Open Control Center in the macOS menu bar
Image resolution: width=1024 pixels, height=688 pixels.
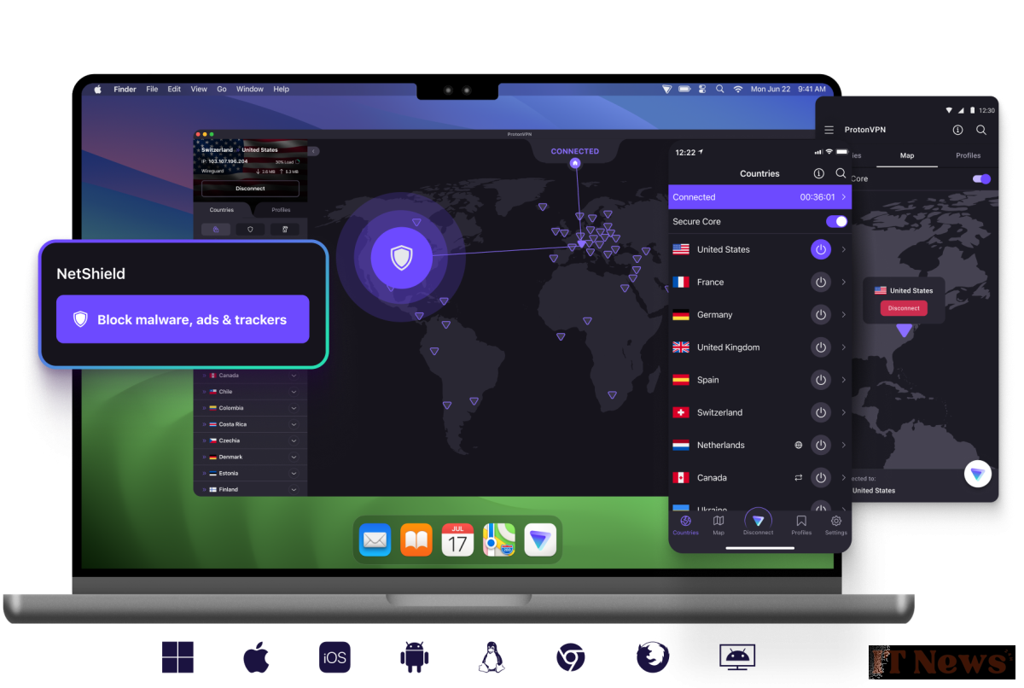coord(702,89)
